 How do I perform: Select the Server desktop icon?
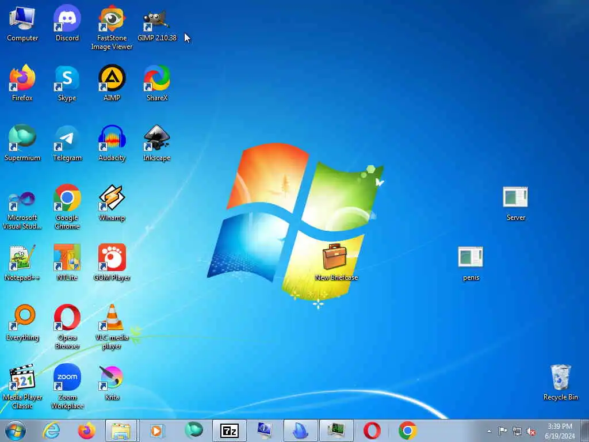pyautogui.click(x=515, y=203)
